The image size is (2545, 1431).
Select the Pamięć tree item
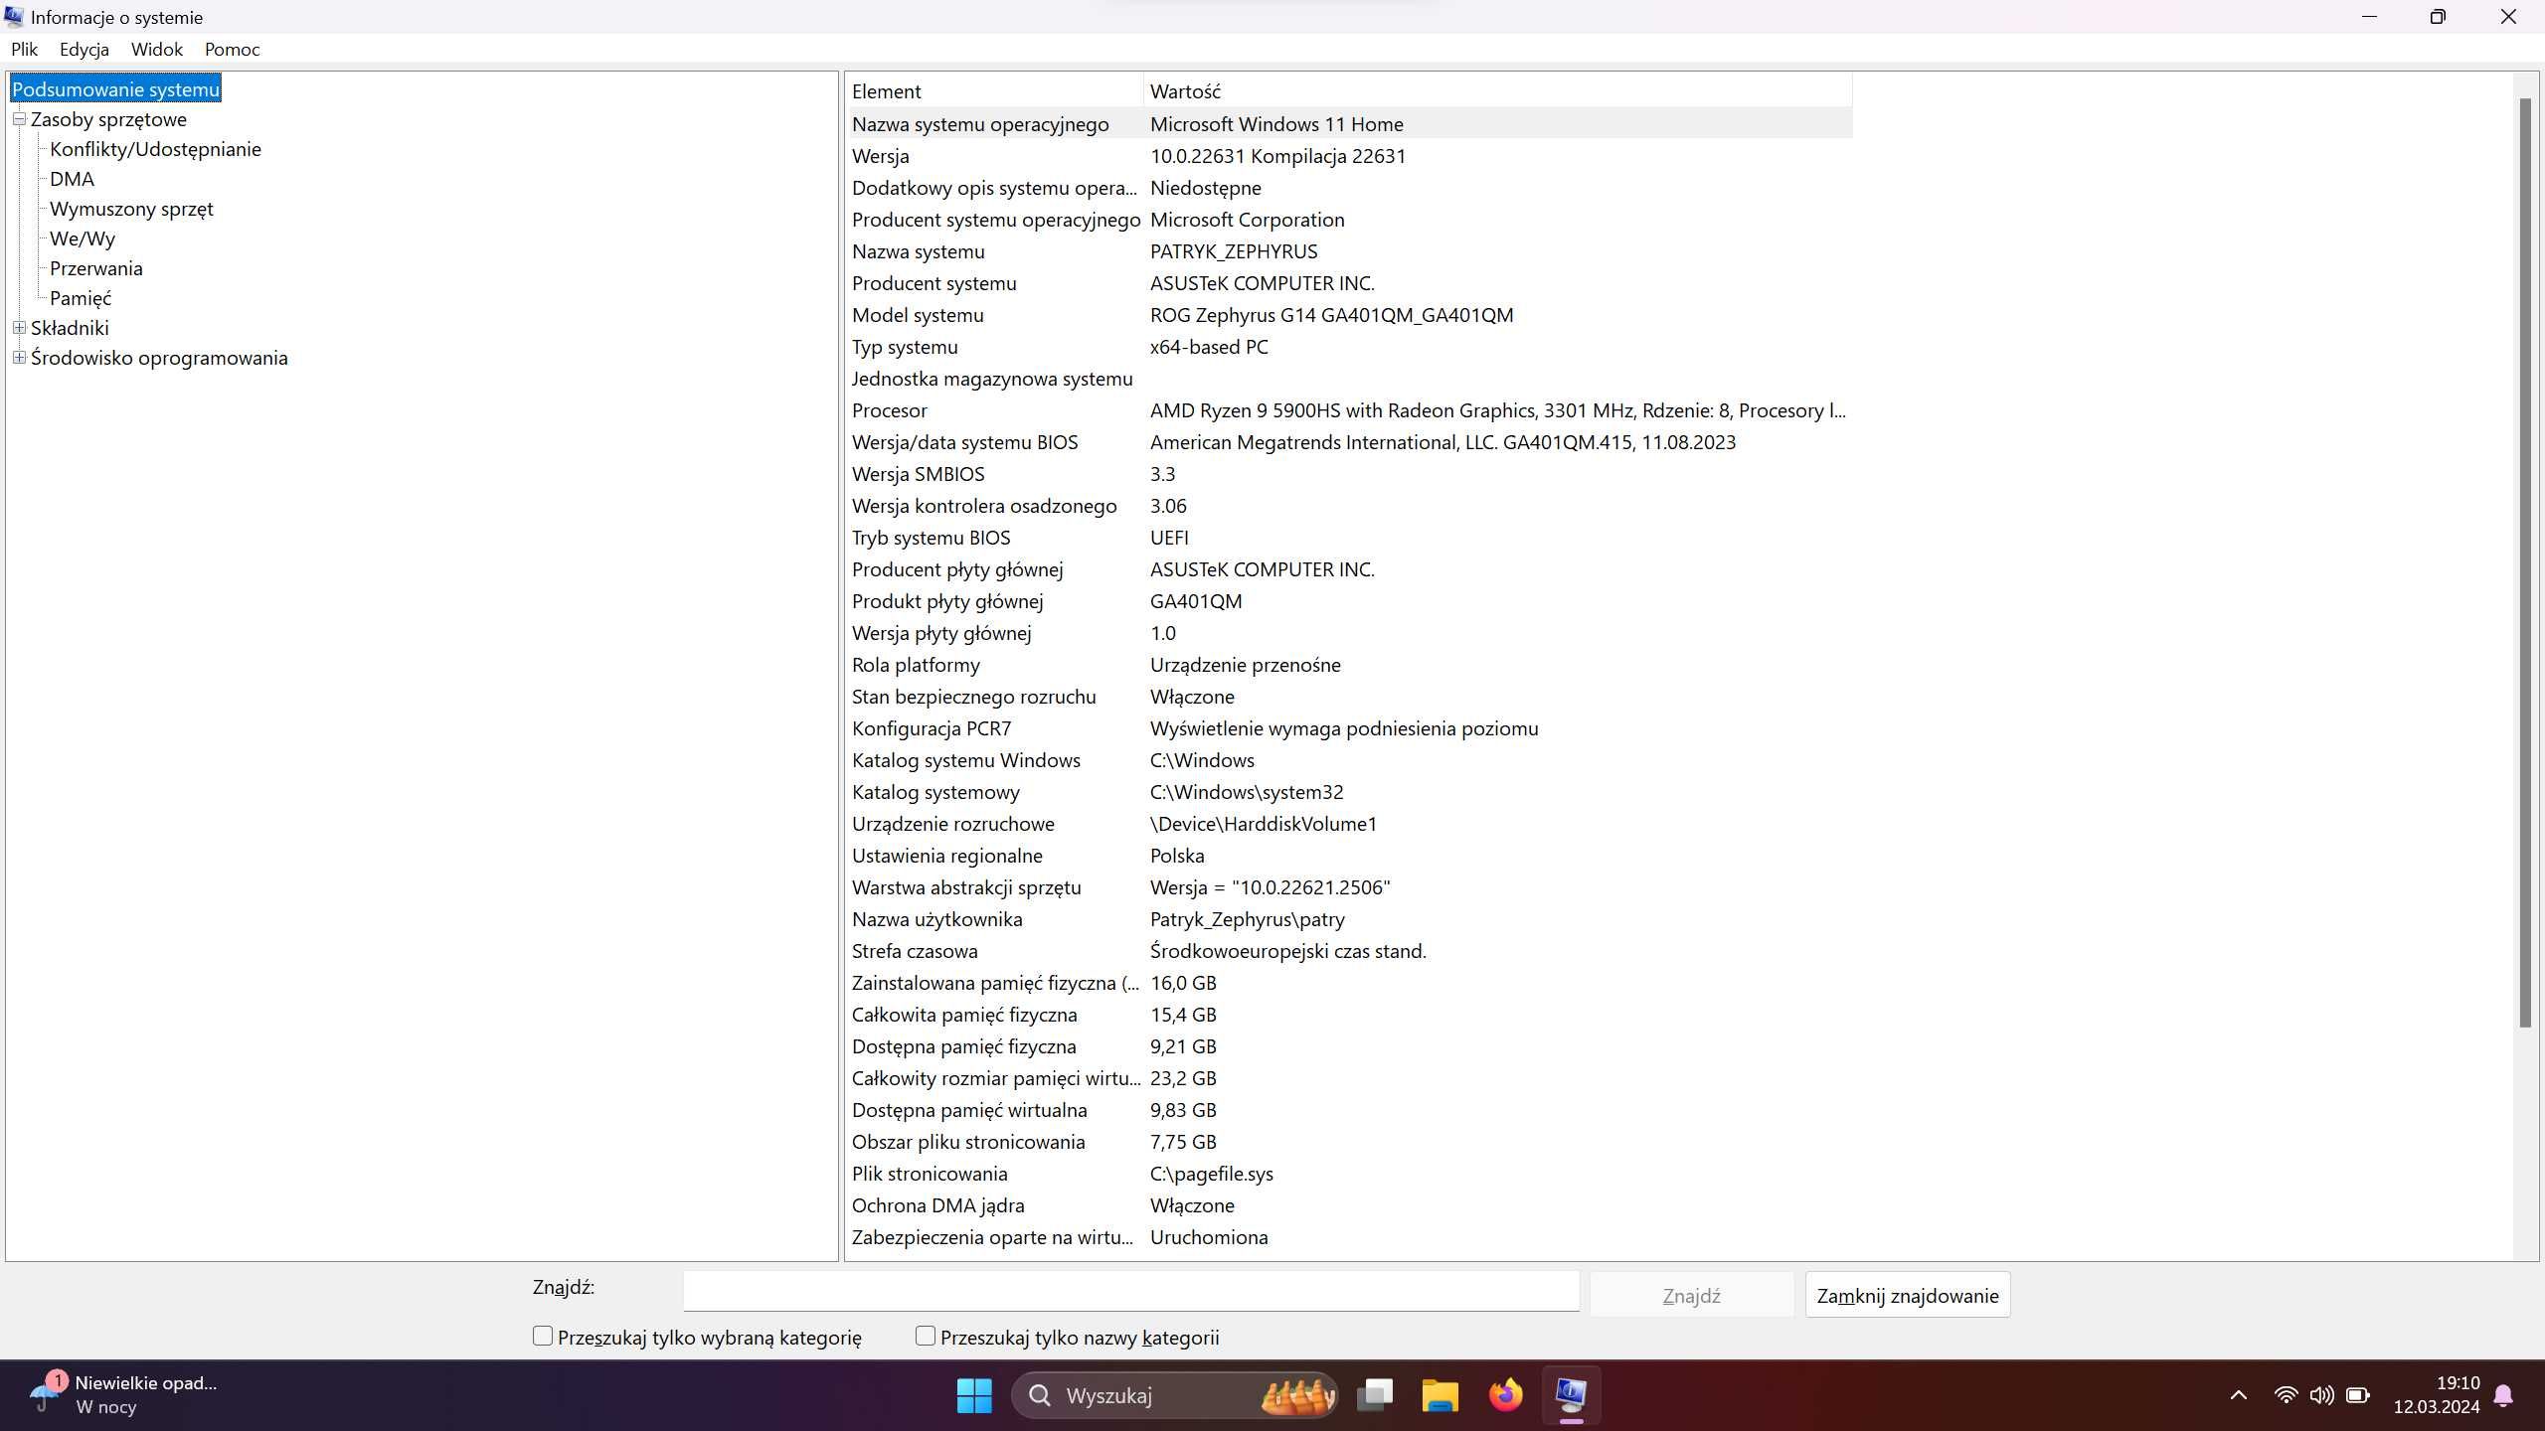[81, 298]
